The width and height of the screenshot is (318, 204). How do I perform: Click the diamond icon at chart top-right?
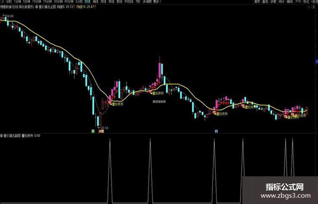309,7
